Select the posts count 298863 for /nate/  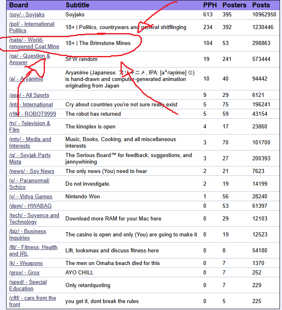pyautogui.click(x=261, y=43)
